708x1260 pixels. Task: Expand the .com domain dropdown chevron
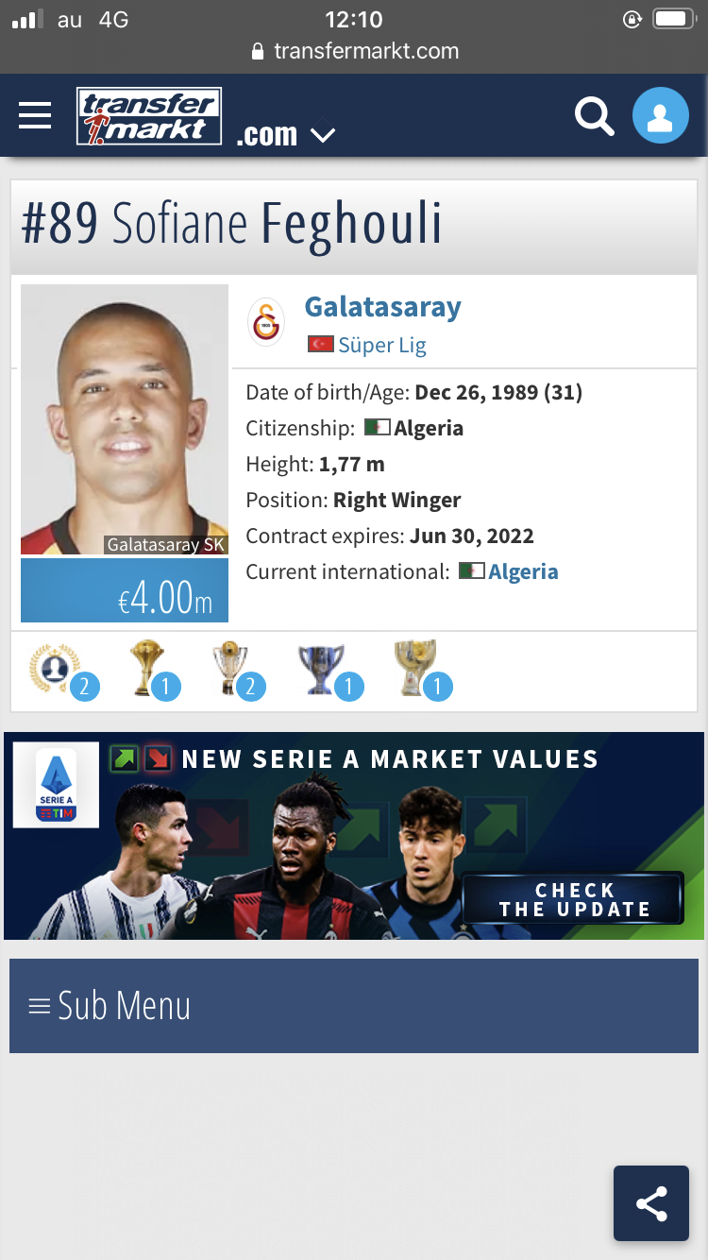coord(323,135)
